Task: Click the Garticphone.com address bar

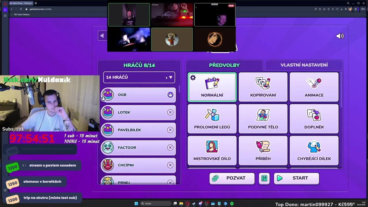Action: (41, 9)
